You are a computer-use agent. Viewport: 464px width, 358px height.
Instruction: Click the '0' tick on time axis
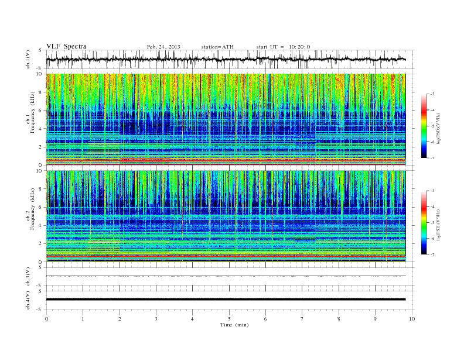(x=46, y=319)
